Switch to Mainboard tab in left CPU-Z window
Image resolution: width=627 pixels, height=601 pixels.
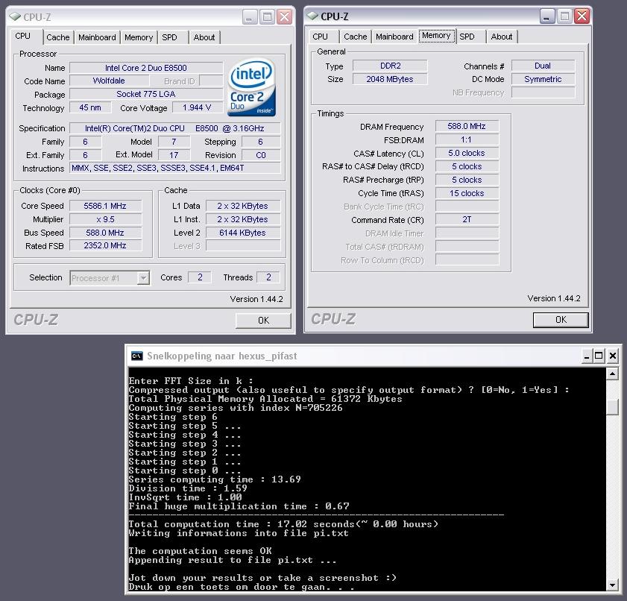tap(97, 37)
